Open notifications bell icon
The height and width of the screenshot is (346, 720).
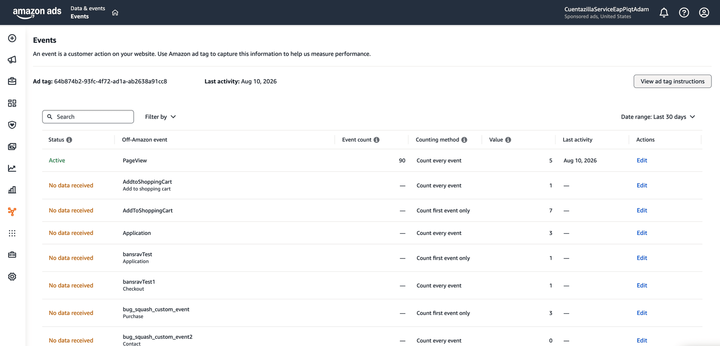click(664, 13)
